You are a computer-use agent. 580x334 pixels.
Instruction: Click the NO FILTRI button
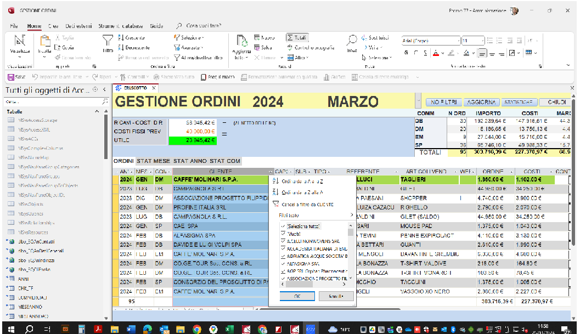(444, 102)
